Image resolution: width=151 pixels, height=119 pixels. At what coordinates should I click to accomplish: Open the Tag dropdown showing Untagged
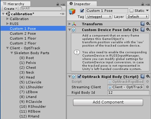coord(99,17)
